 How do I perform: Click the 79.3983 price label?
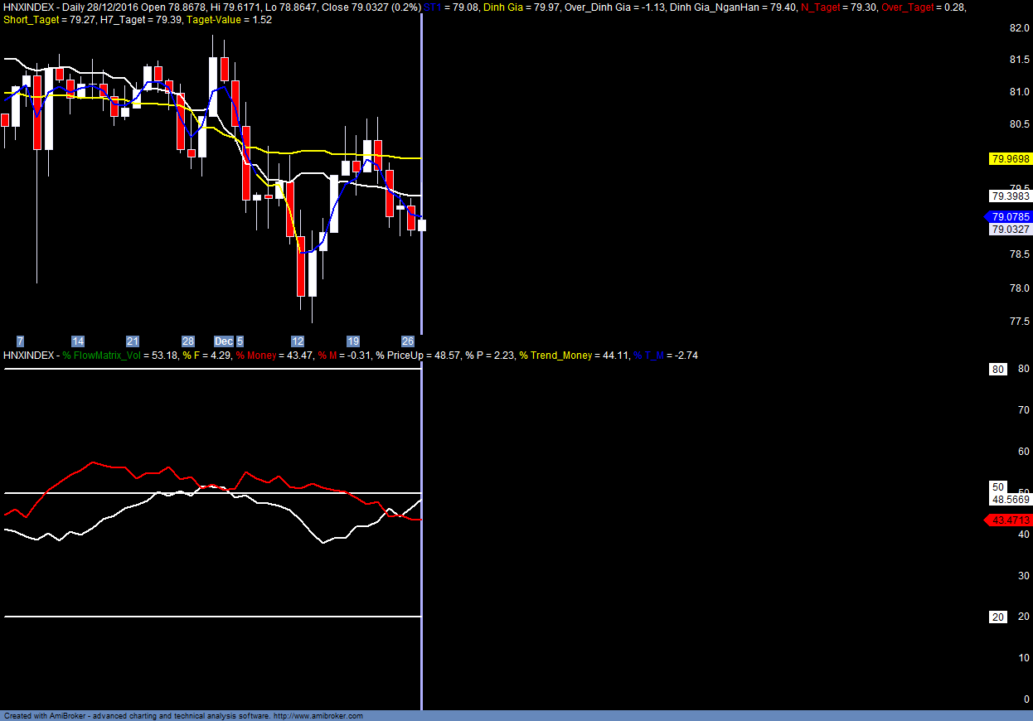(1010, 196)
